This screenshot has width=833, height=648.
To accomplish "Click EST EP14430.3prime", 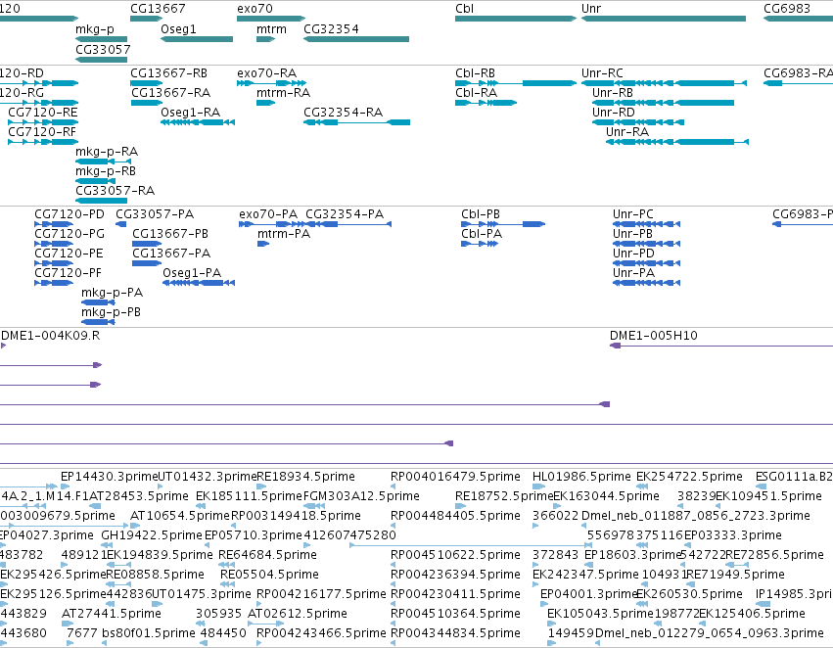I will [x=110, y=477].
